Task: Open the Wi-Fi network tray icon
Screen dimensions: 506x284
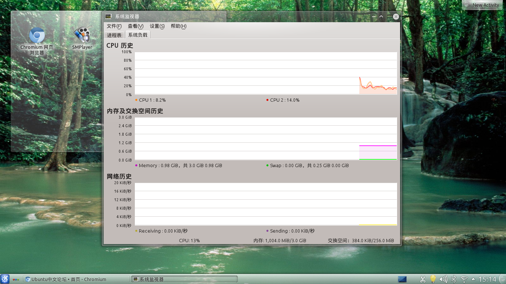Action: pos(464,279)
